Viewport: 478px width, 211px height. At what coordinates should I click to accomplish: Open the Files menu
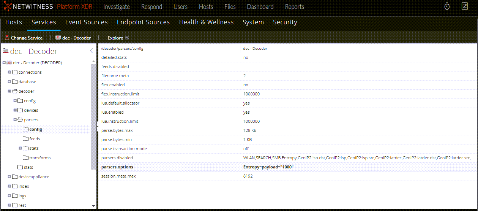230,7
